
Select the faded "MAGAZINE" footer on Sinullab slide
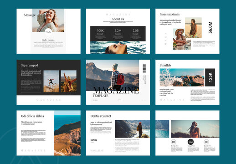pos(172,100)
